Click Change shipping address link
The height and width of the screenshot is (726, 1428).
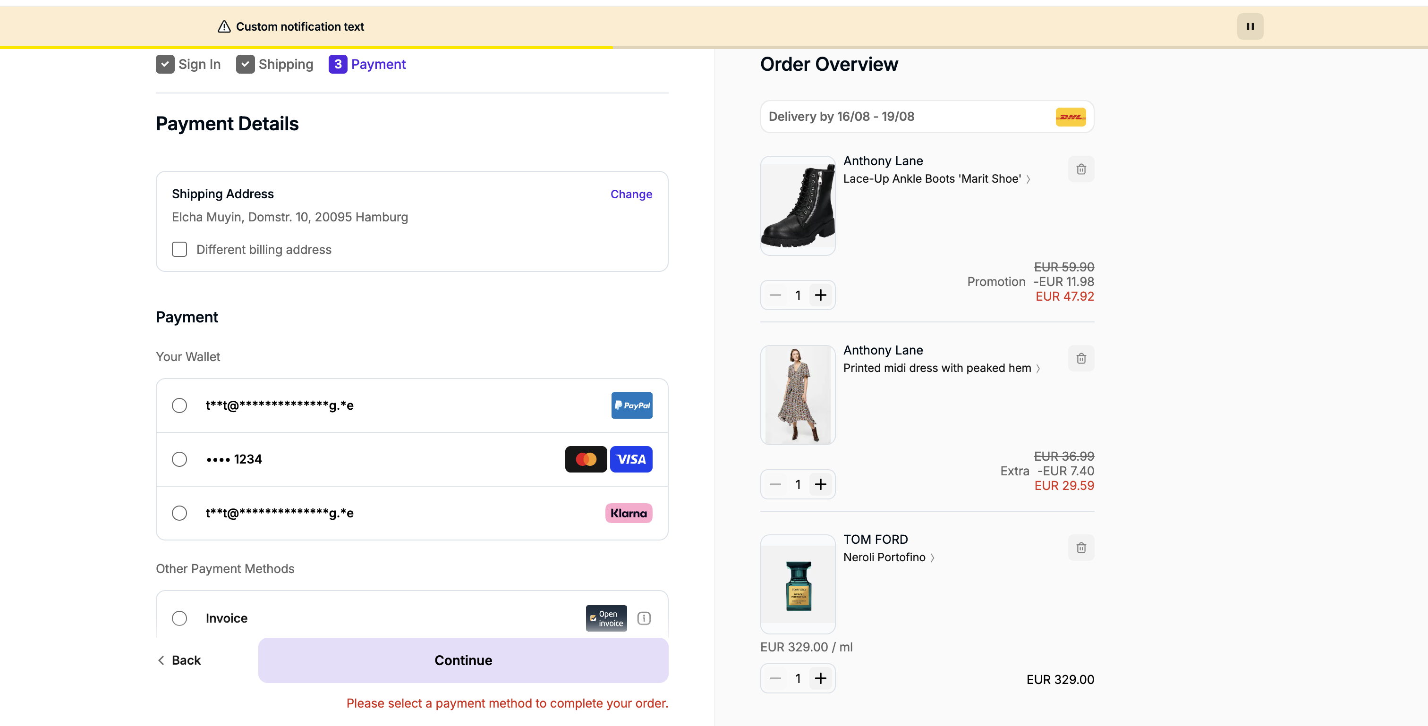(631, 194)
